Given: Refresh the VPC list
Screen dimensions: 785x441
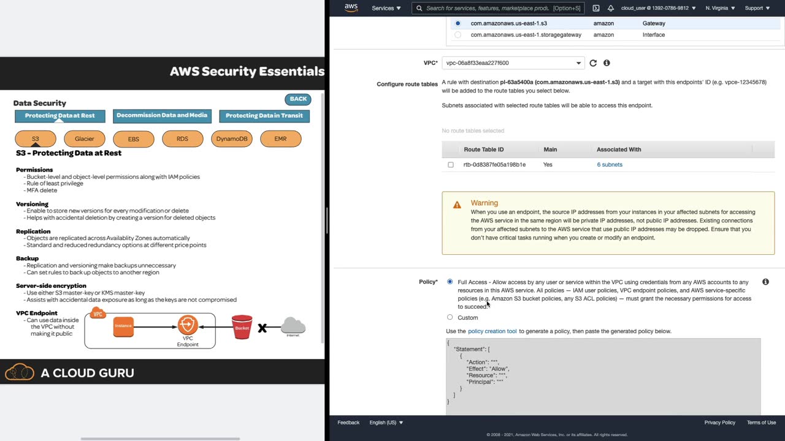Looking at the screenshot, I should (x=593, y=63).
